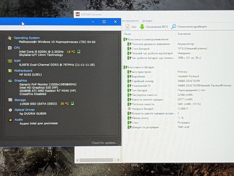Click the HP 8102 (U3E1) motherboard text

[30, 75]
